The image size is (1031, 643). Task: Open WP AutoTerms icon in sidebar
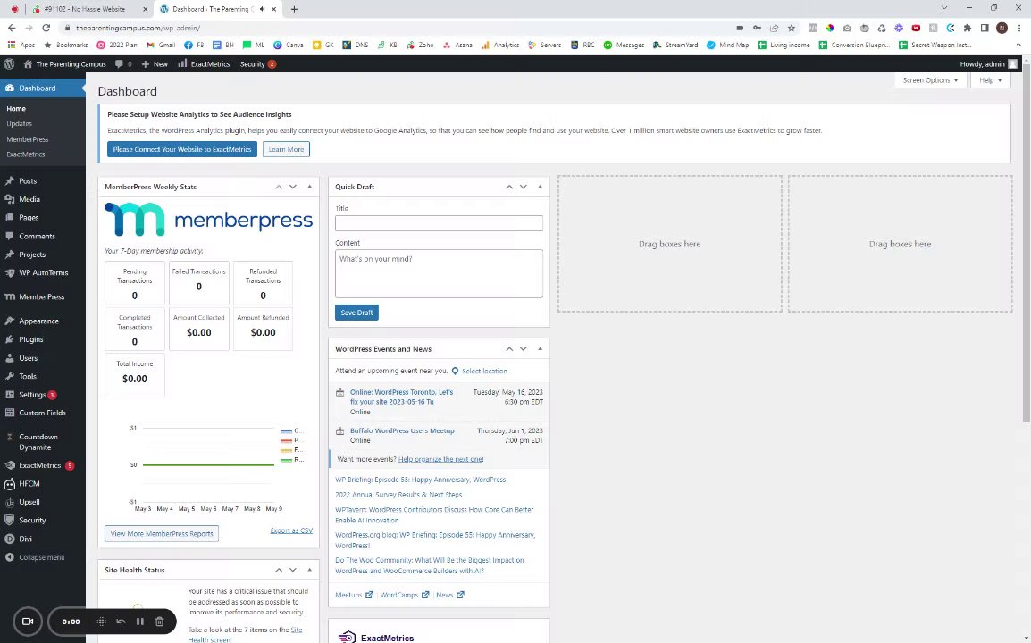tap(9, 273)
